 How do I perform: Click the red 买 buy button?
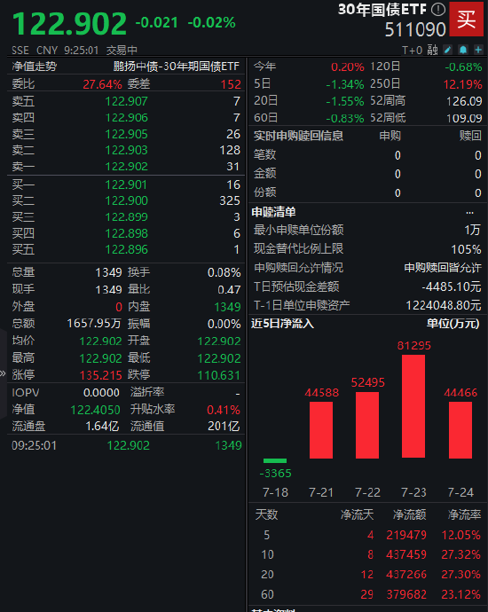466,19
